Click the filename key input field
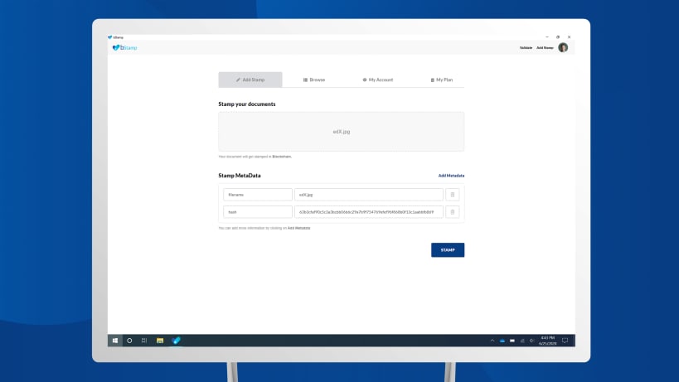Viewport: 679px width, 382px height. point(258,195)
